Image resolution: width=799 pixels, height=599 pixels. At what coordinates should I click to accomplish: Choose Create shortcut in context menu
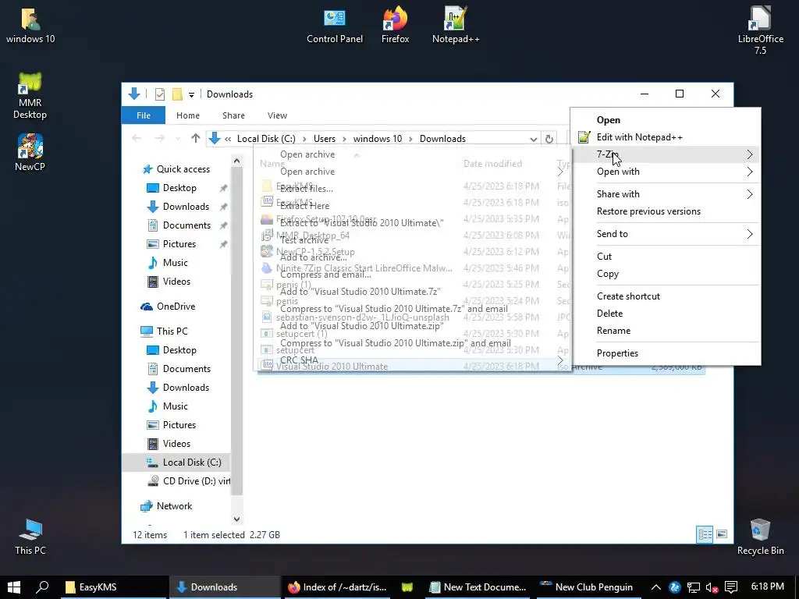click(x=666, y=296)
